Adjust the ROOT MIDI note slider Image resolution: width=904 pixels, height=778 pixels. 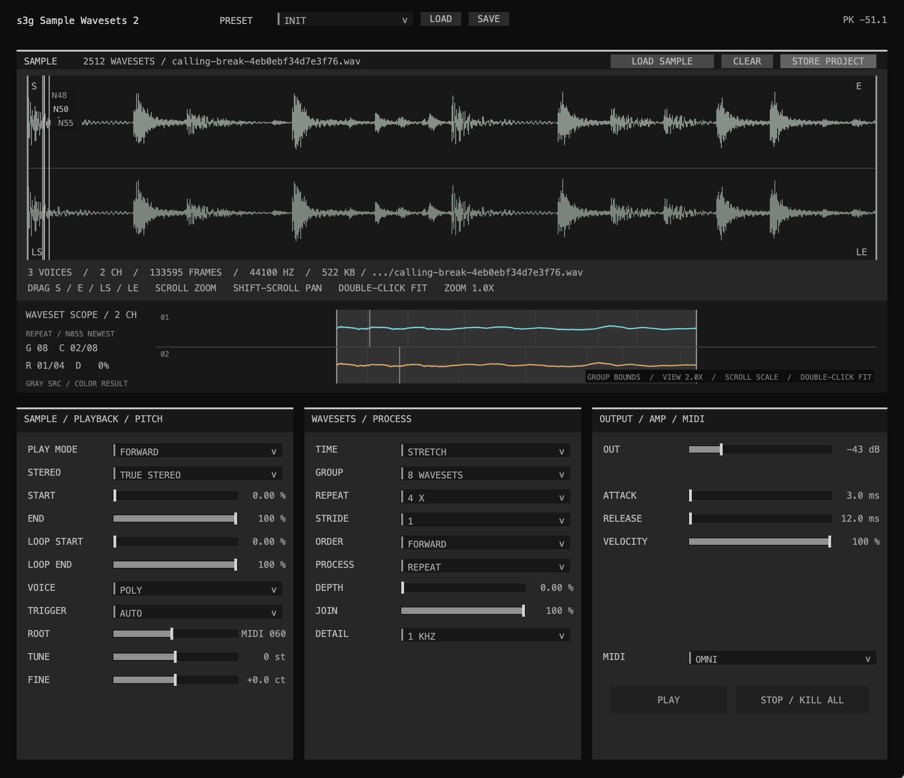tap(175, 634)
